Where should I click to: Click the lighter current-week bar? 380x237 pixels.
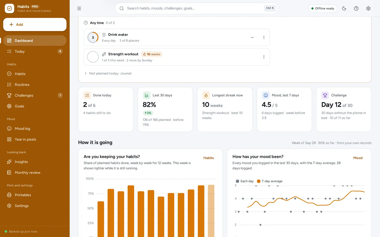click(211, 211)
